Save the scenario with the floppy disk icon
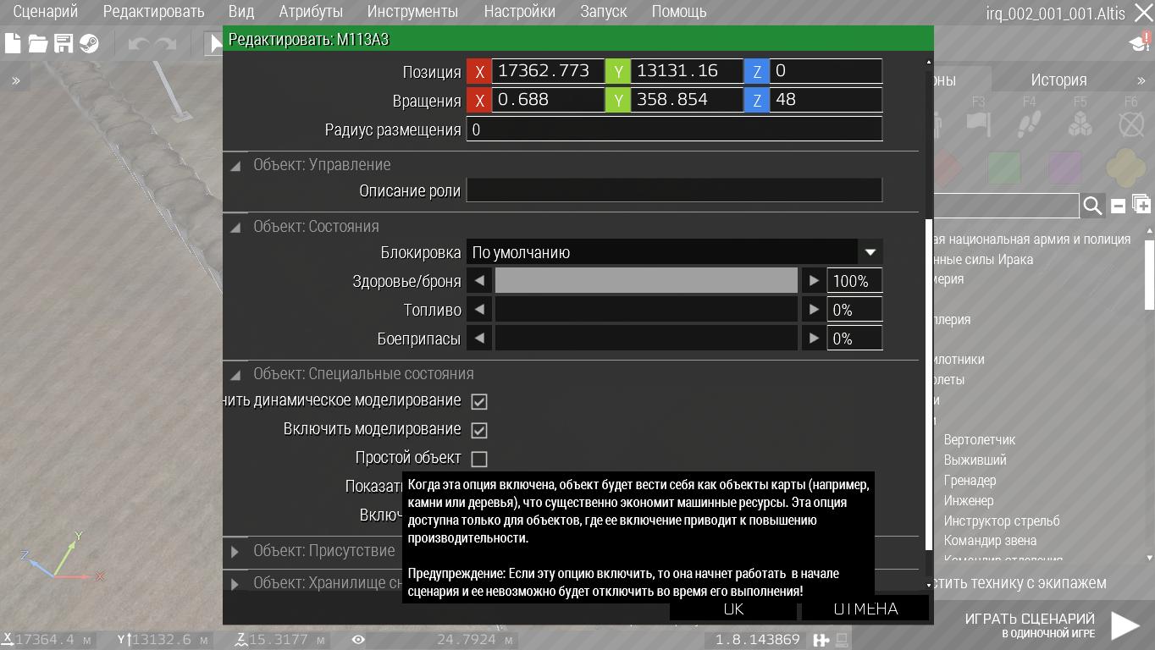This screenshot has height=650, width=1155. click(x=64, y=43)
